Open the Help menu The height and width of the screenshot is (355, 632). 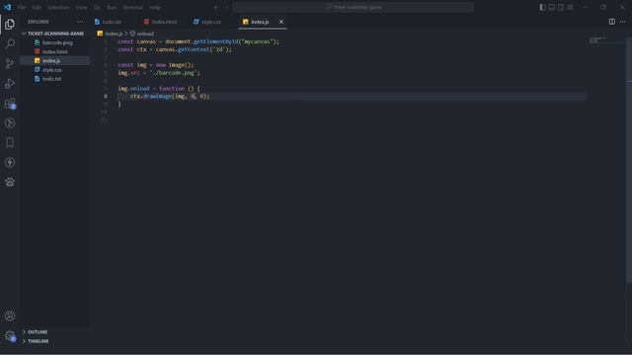155,7
